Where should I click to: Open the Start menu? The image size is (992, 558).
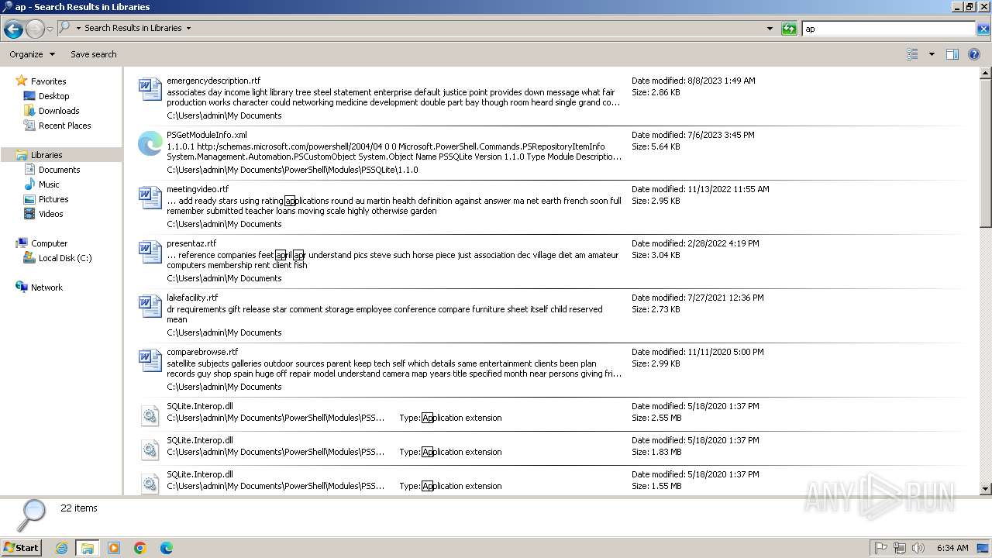pyautogui.click(x=21, y=547)
